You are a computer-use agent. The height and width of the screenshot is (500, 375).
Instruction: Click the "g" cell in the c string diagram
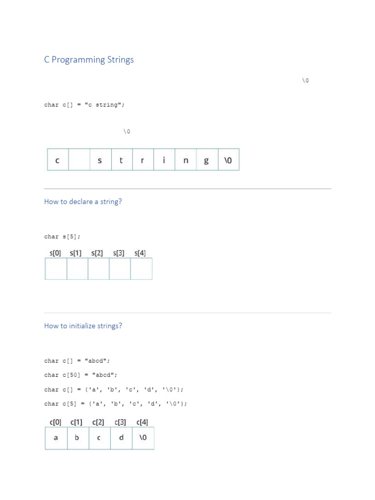(x=207, y=160)
